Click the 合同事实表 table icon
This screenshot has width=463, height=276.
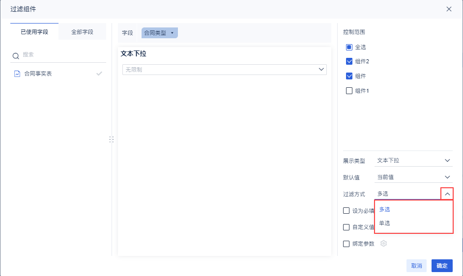point(17,74)
